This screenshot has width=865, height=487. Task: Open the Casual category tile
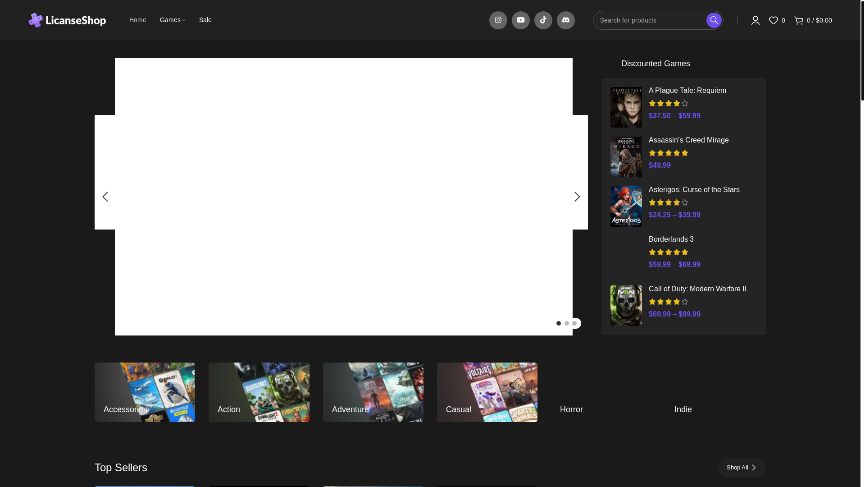tap(487, 392)
